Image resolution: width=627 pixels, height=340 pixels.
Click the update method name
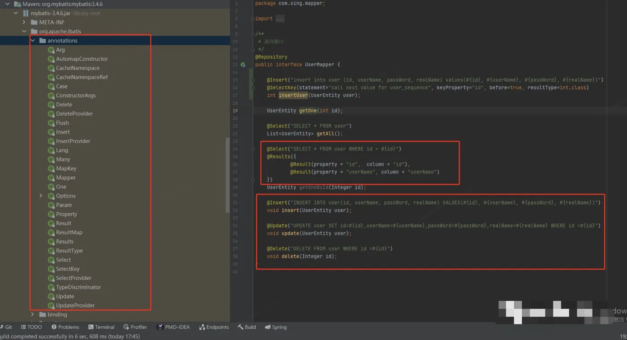pyautogui.click(x=290, y=233)
